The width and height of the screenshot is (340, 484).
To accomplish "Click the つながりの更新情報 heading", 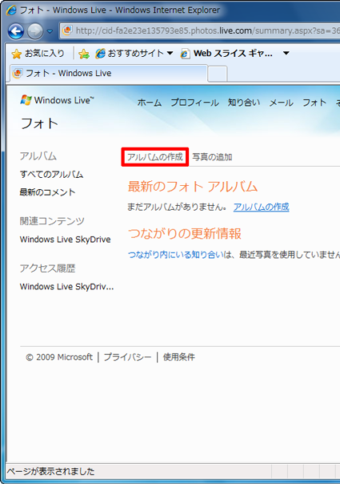I will click(184, 234).
